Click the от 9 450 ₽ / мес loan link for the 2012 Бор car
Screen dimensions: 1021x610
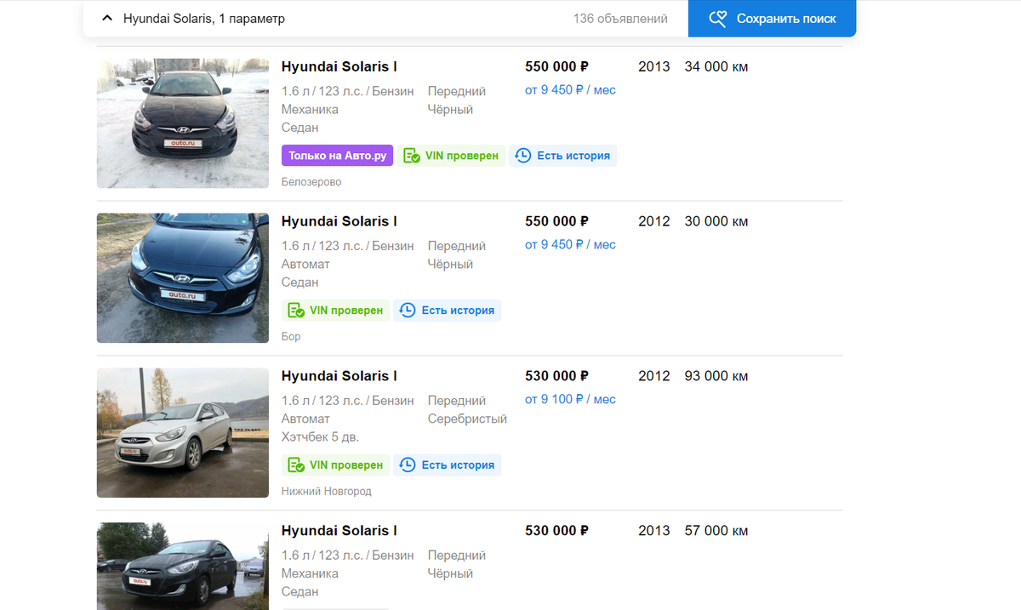570,245
